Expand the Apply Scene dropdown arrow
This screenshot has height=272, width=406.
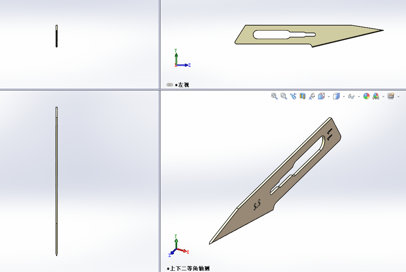(384, 97)
